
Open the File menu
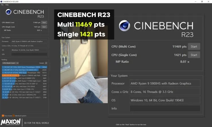point(2,5)
